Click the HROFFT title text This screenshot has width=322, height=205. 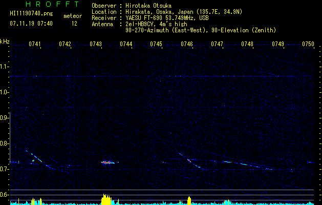point(52,4)
